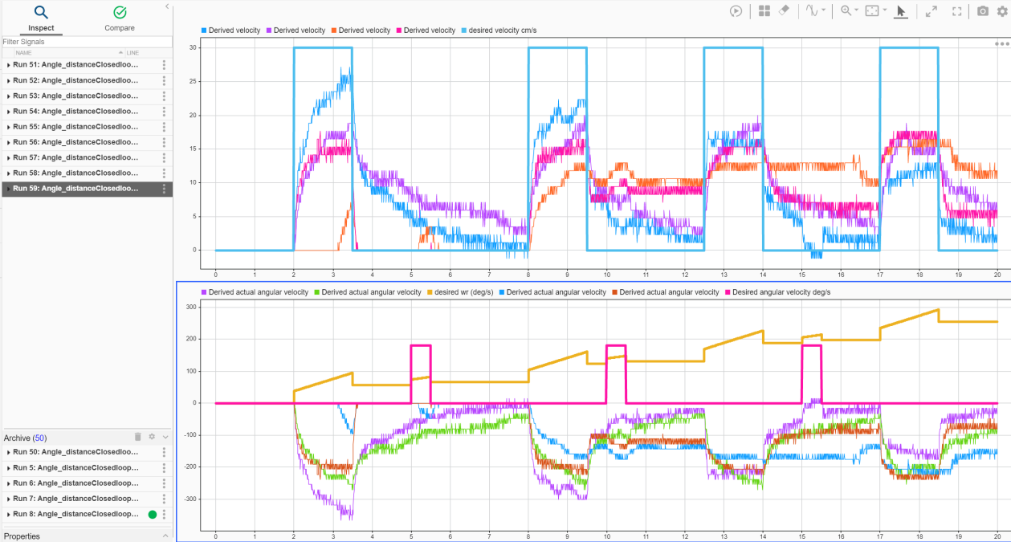Open the subplot layout grid icon
This screenshot has width=1011, height=542.
pos(764,11)
